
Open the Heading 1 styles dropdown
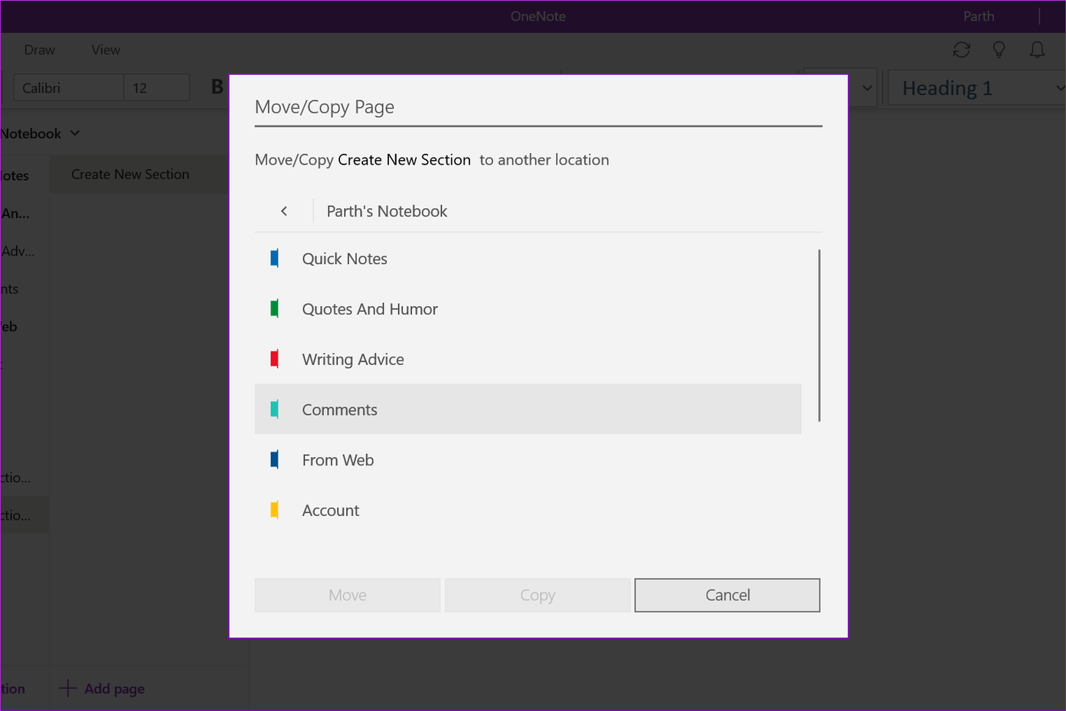(977, 88)
